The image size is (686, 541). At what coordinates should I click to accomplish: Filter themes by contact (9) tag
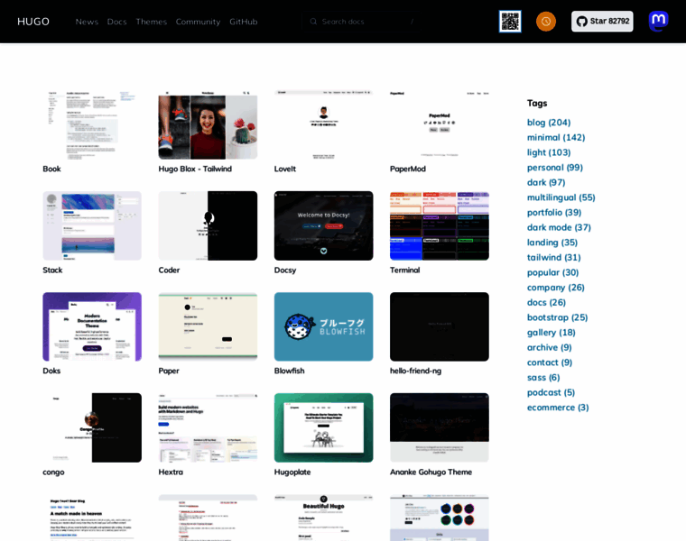coord(550,362)
